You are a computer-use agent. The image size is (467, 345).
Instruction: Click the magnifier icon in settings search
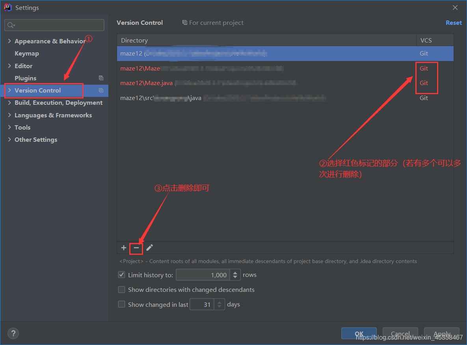coord(11,25)
